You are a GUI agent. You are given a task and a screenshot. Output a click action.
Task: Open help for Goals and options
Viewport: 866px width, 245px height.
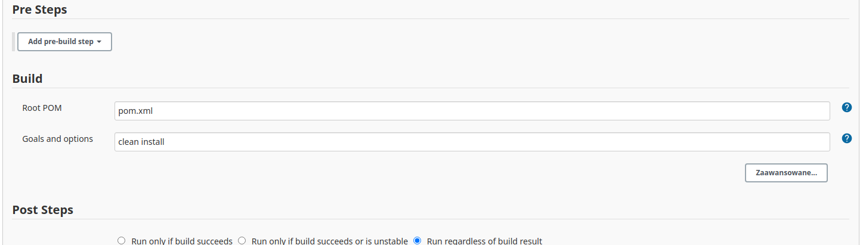(846, 138)
